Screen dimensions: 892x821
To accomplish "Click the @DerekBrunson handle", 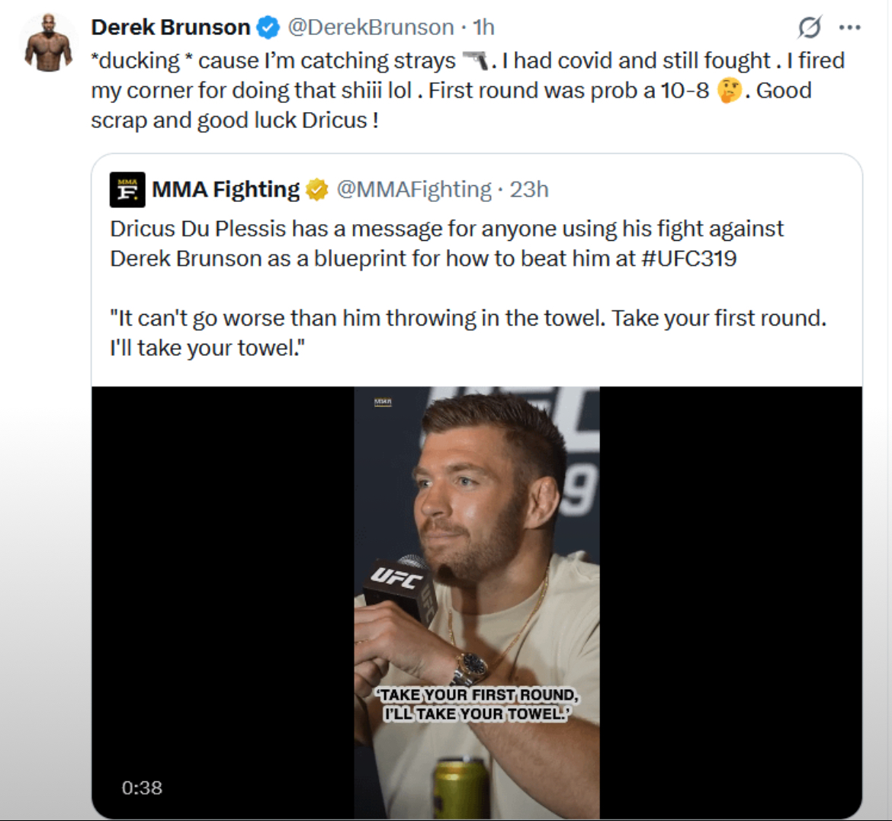I will coord(371,27).
